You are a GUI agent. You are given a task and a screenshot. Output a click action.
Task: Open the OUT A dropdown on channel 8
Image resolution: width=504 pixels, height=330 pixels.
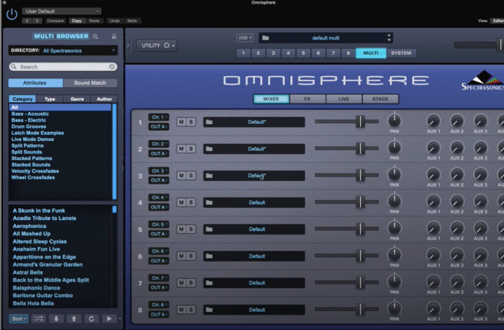(159, 315)
